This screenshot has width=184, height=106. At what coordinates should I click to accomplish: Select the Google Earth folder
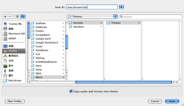[x=48, y=39]
